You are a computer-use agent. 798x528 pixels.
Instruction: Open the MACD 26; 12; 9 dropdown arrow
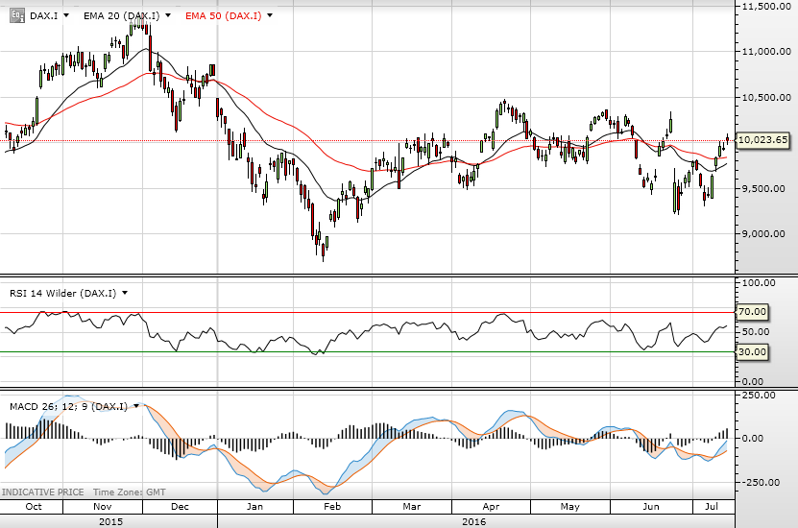136,406
